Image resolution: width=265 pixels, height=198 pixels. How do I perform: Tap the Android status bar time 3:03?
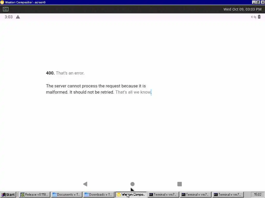point(9,17)
